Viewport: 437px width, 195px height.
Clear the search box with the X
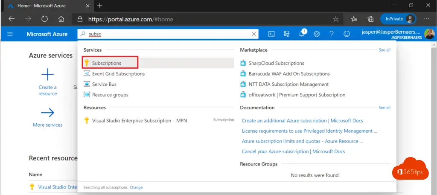[254, 34]
